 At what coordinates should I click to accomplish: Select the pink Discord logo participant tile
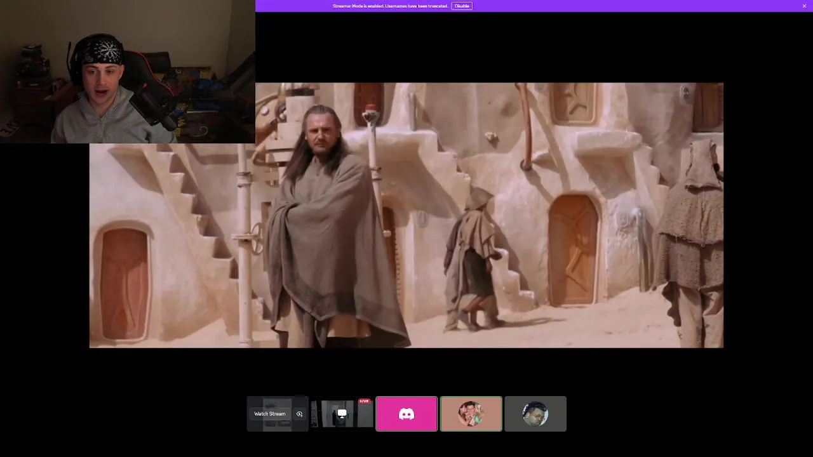click(406, 414)
